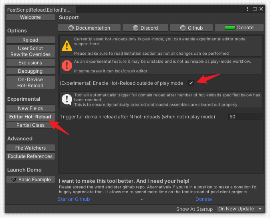Toggle Enable Hot-Reload outside of play mode checkbox
The image size is (270, 218).
(191, 83)
